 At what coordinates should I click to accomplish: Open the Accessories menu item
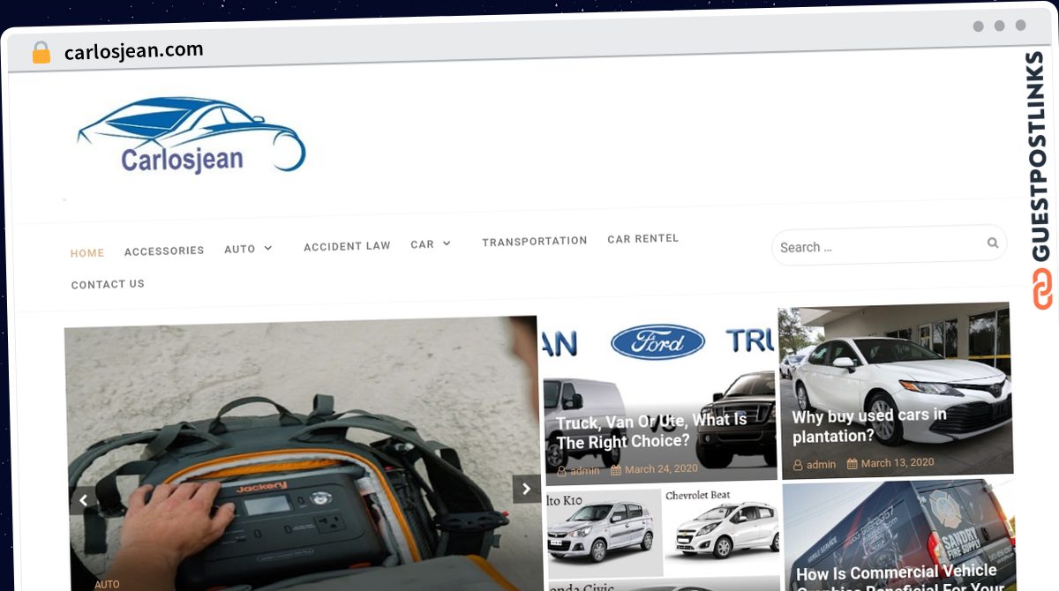pos(164,251)
